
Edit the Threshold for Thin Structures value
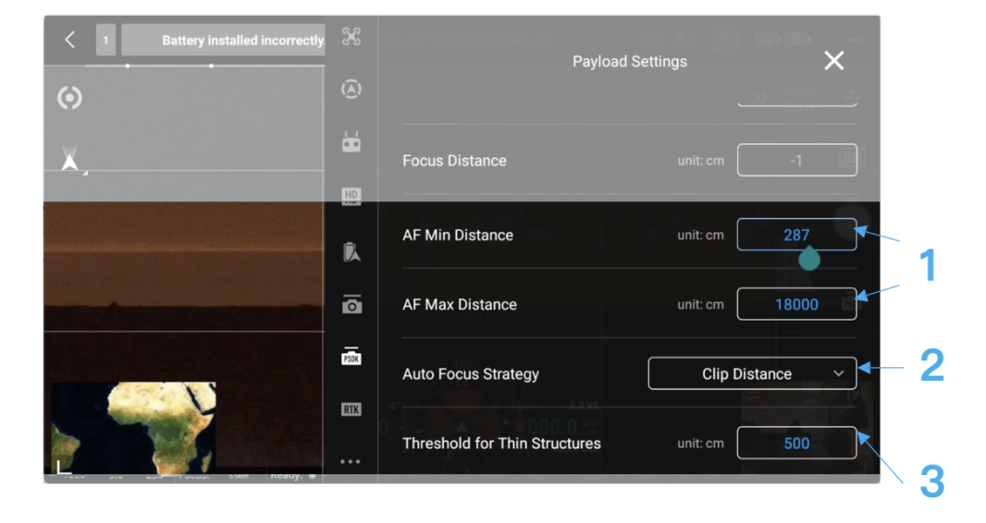tap(795, 444)
